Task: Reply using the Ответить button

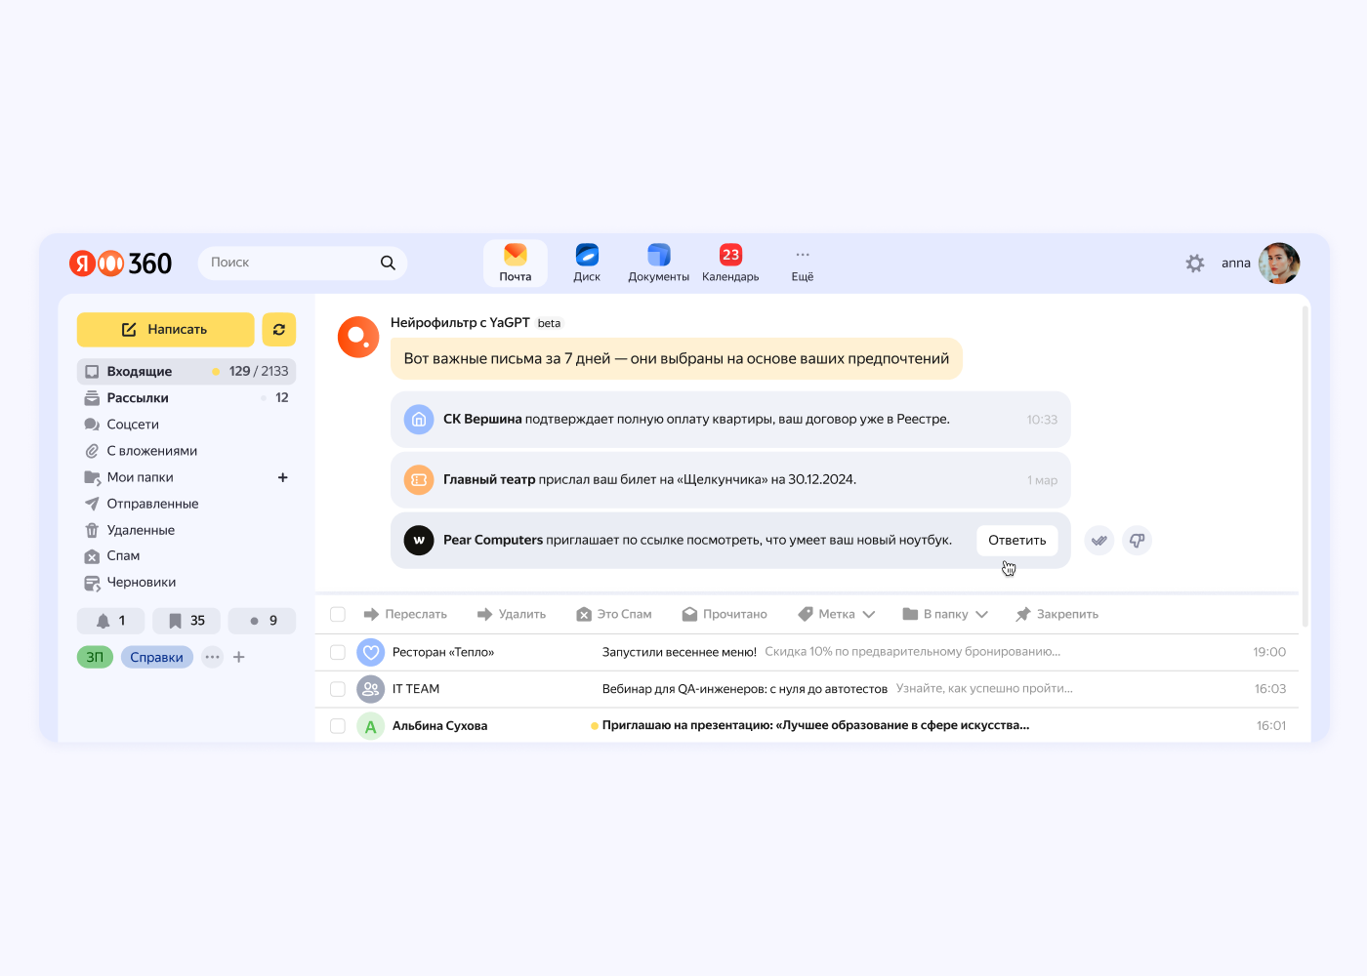Action: pyautogui.click(x=1017, y=540)
